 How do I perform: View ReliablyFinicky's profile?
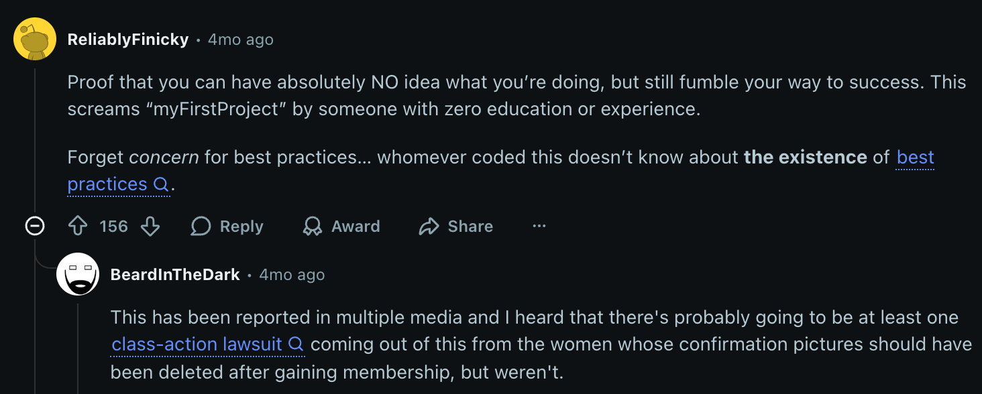tap(127, 39)
